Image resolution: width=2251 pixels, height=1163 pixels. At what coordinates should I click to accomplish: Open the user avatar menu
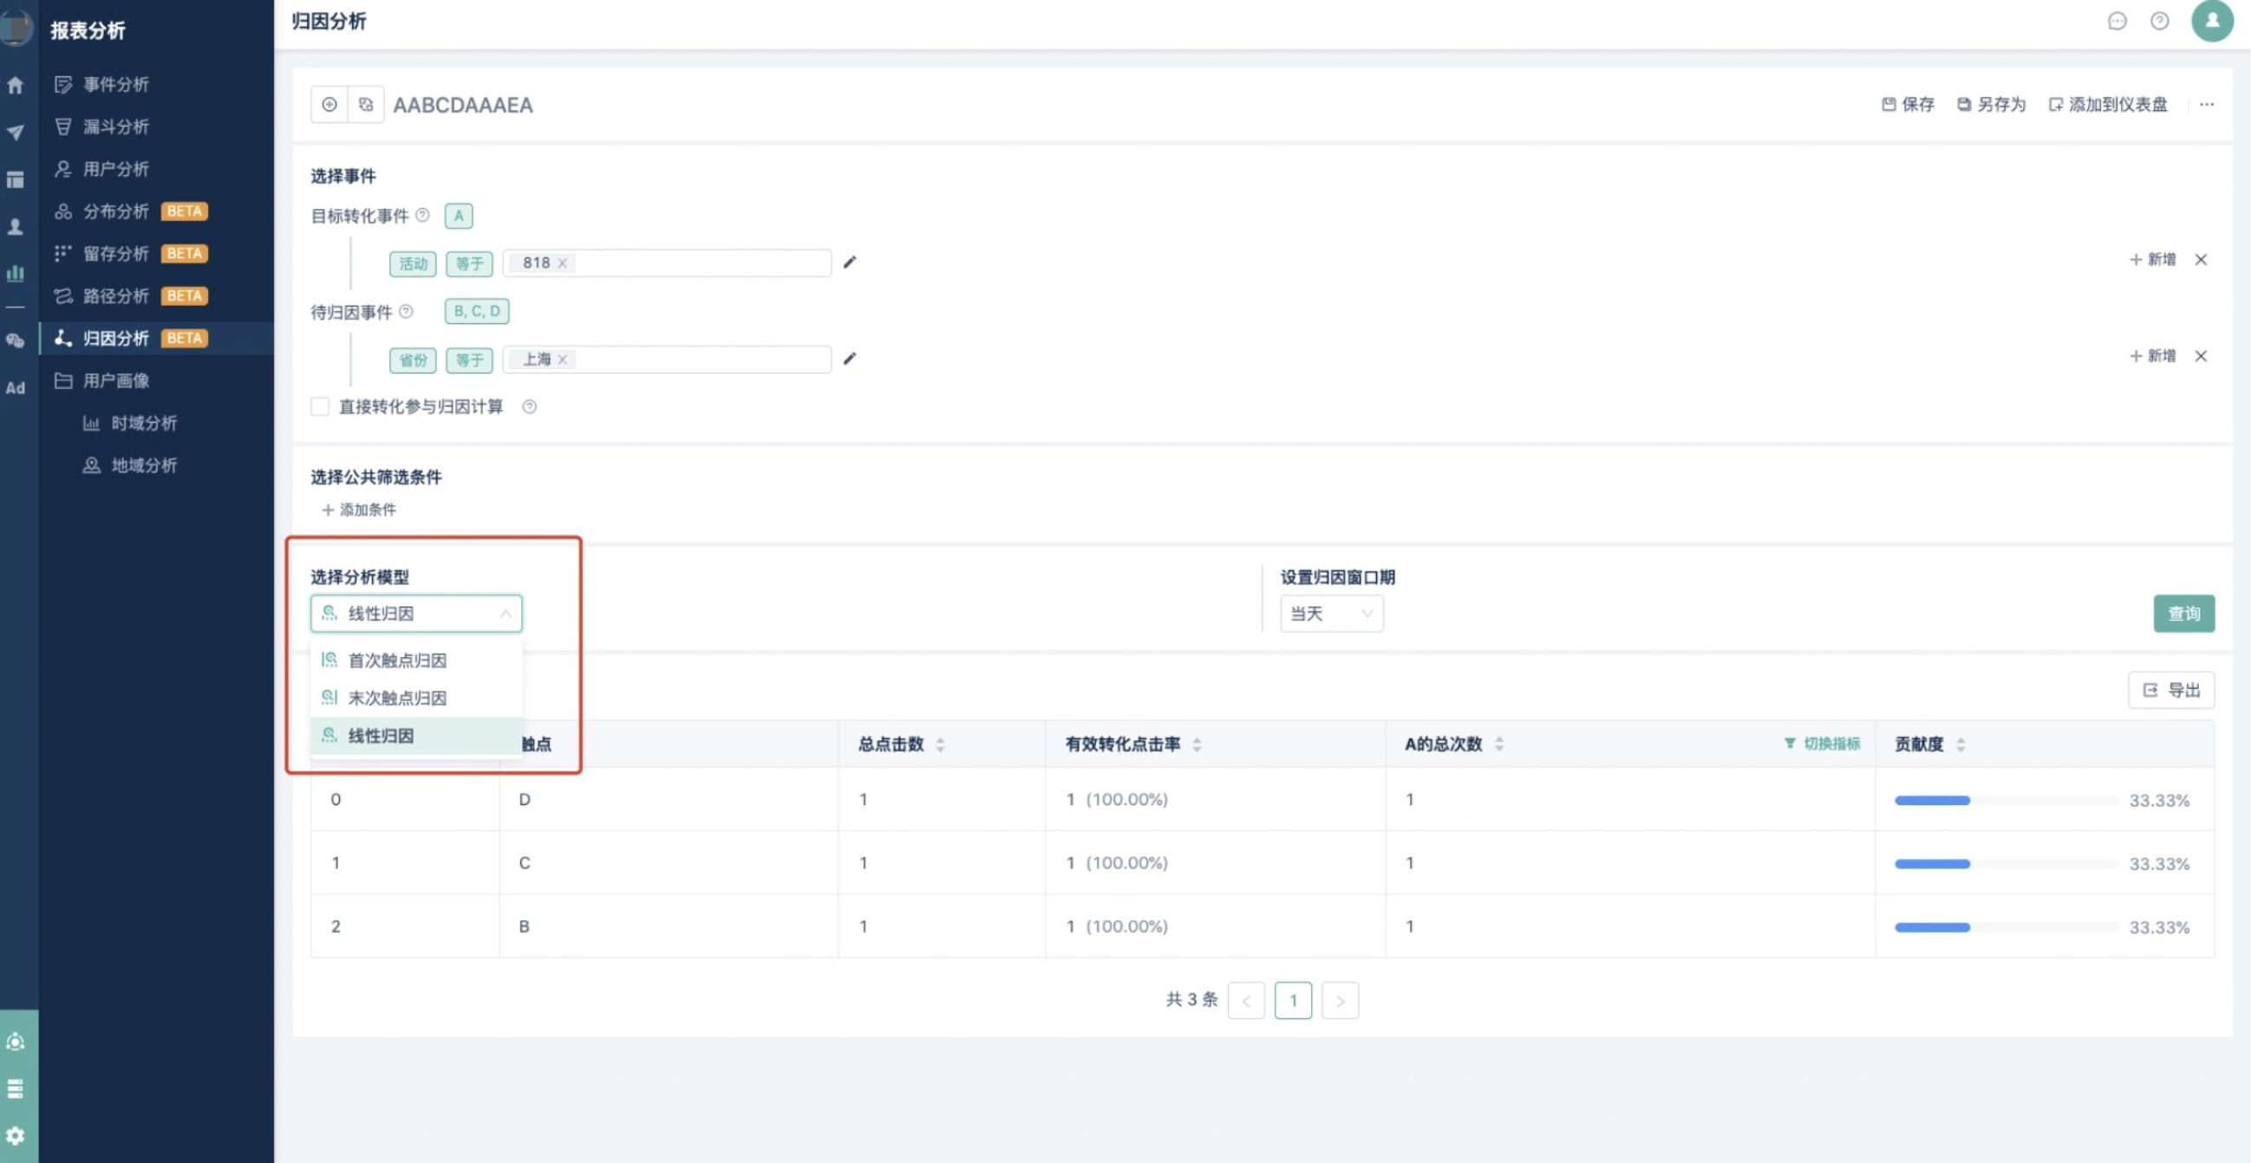pos(2212,20)
